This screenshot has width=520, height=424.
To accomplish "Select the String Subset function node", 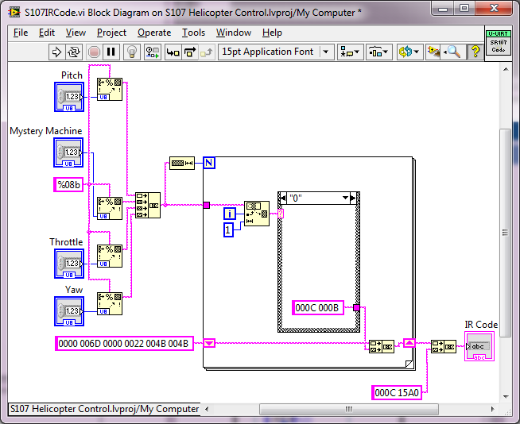I will 257,214.
